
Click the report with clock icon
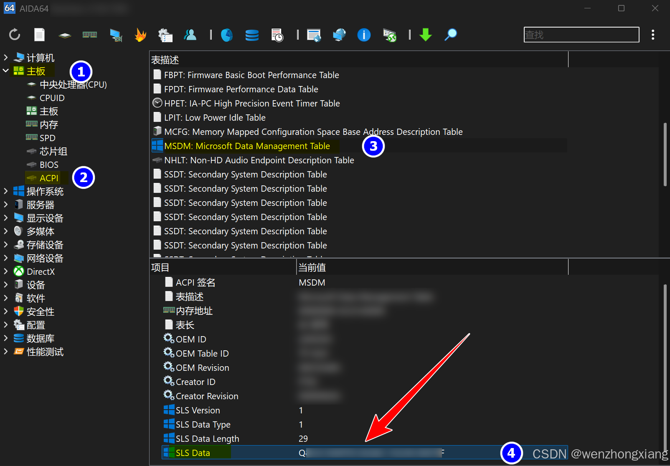click(277, 35)
